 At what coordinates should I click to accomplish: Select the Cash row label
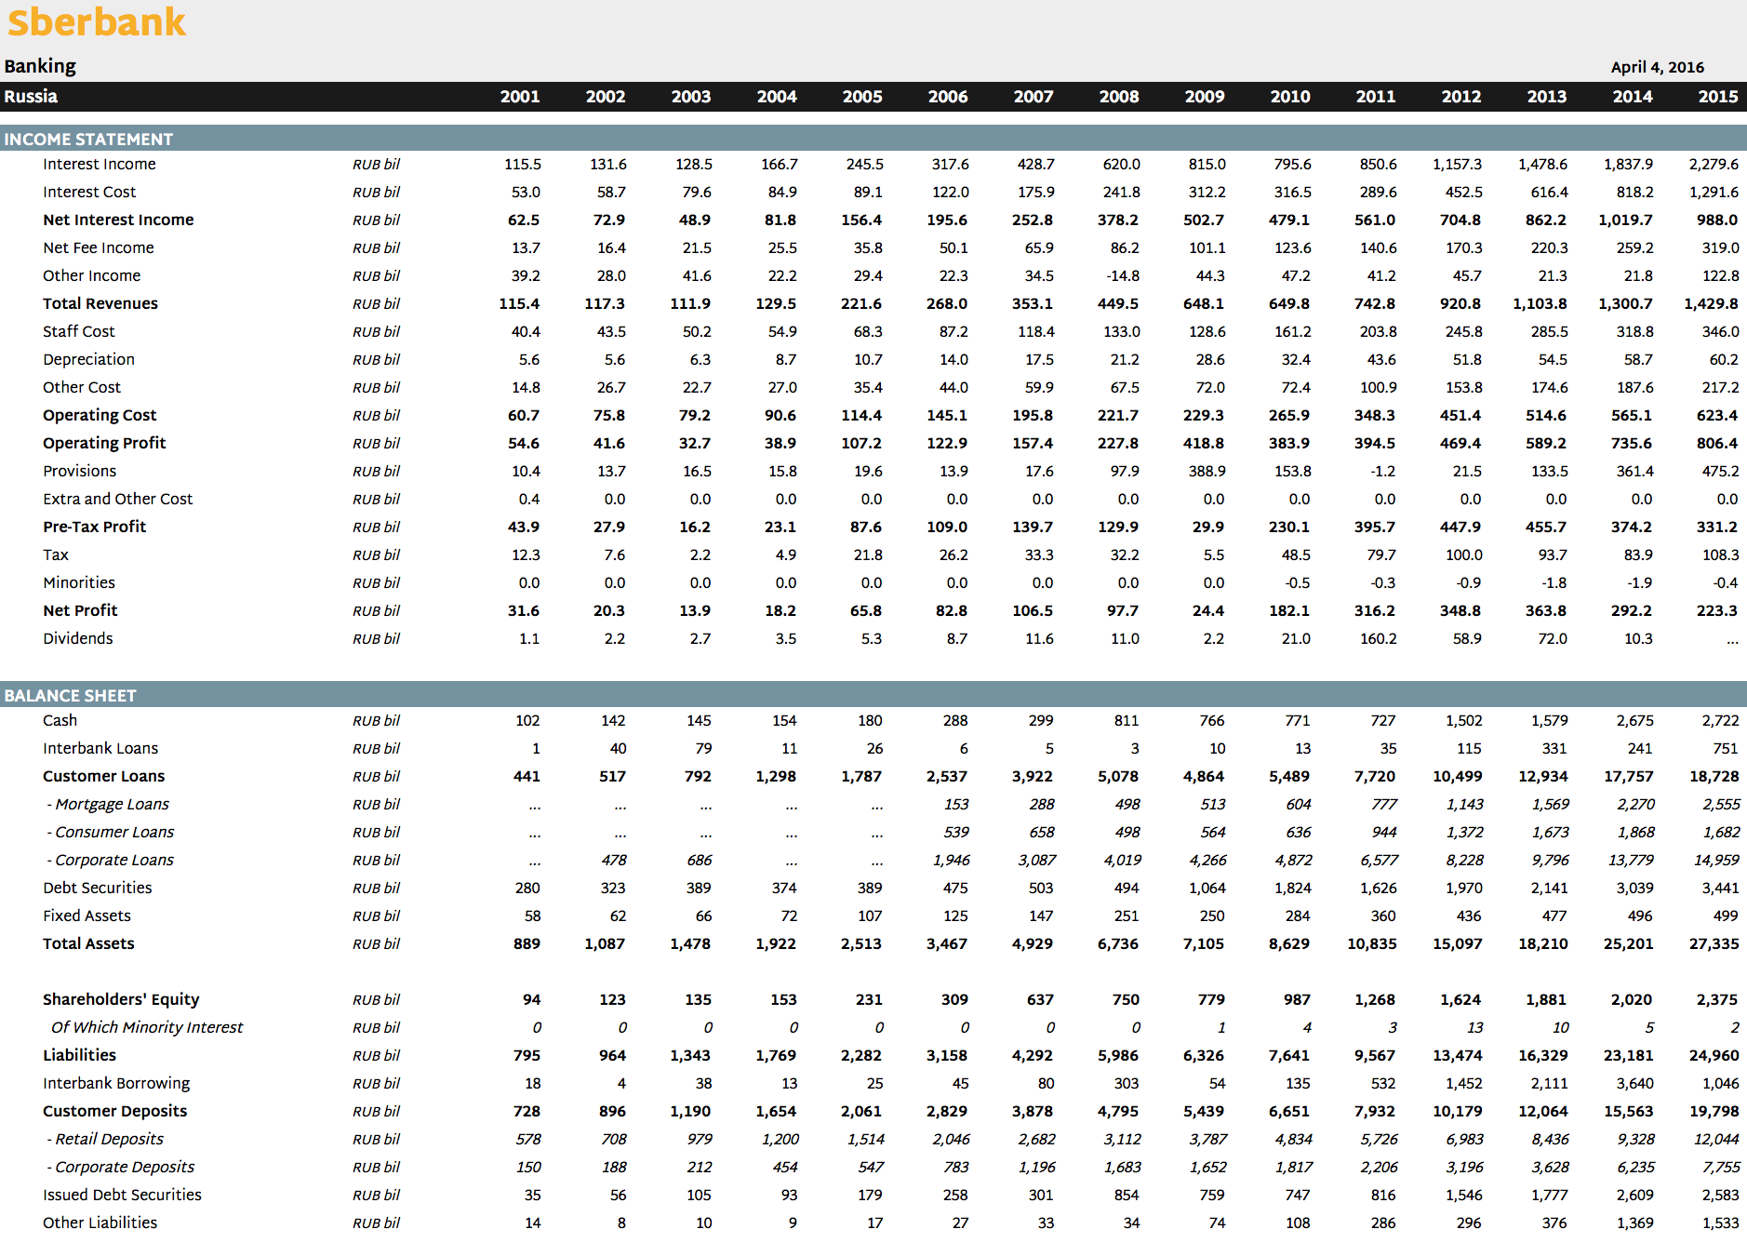coord(60,721)
